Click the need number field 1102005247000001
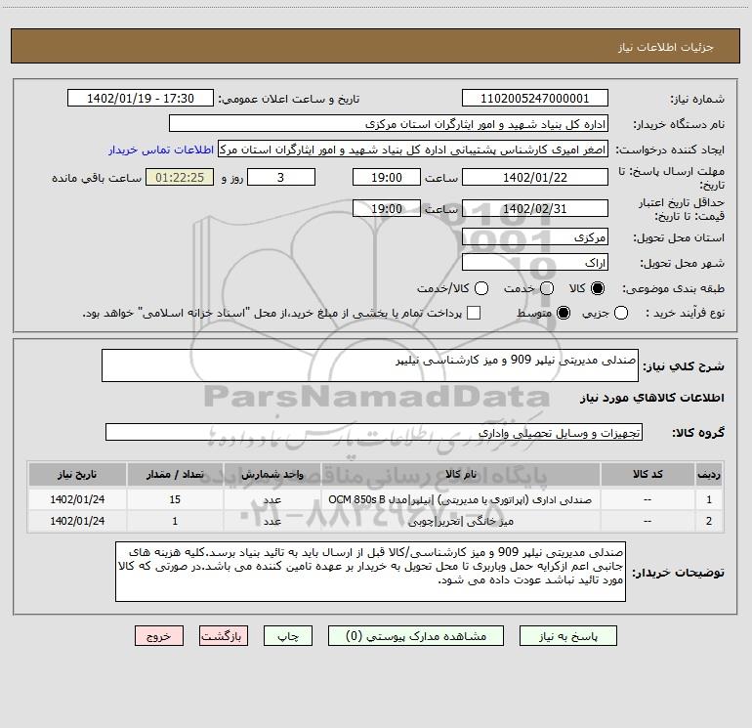This screenshot has width=752, height=728. (535, 99)
